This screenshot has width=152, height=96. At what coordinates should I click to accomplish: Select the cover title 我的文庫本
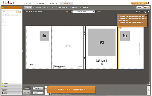pos(102,61)
